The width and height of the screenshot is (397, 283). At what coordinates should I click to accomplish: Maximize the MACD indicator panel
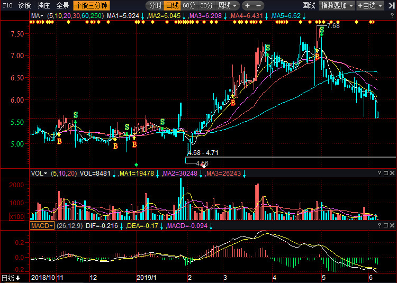pyautogui.click(x=386, y=225)
